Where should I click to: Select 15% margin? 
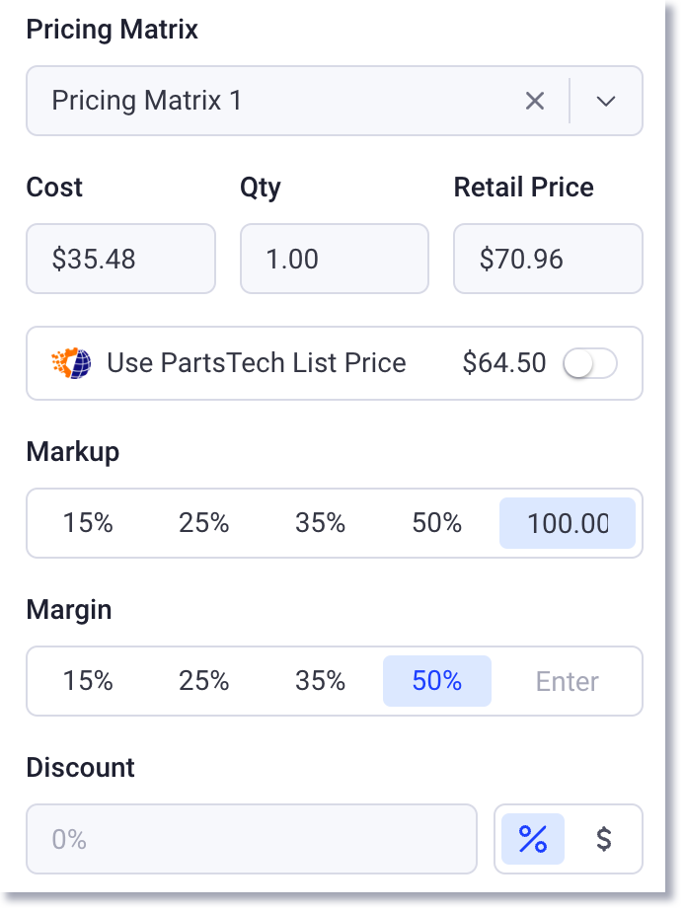[89, 681]
